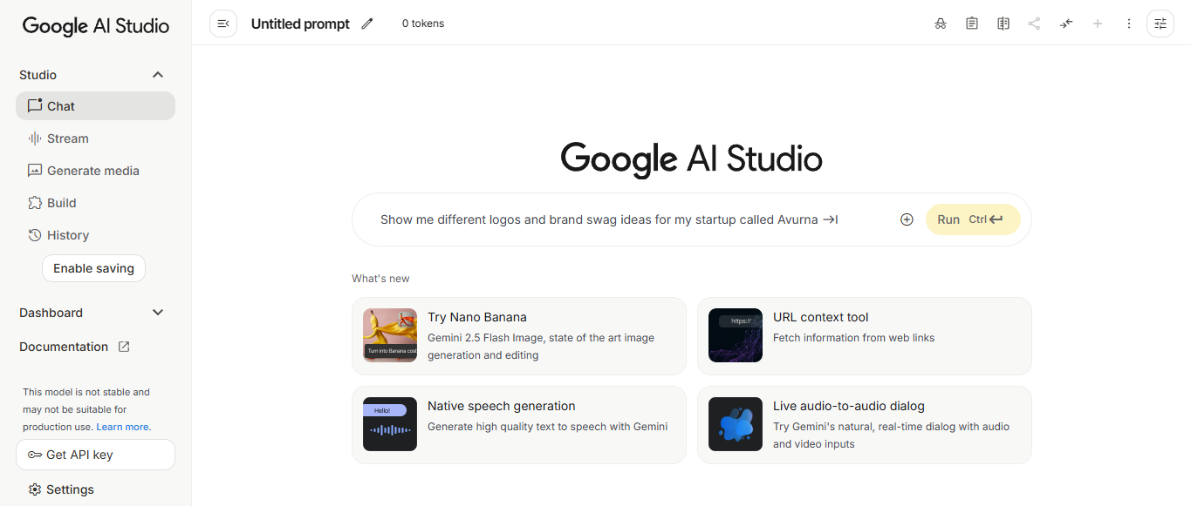The image size is (1191, 506).
Task: Click the compress arrows icon in top toolbar
Action: (x=1066, y=24)
